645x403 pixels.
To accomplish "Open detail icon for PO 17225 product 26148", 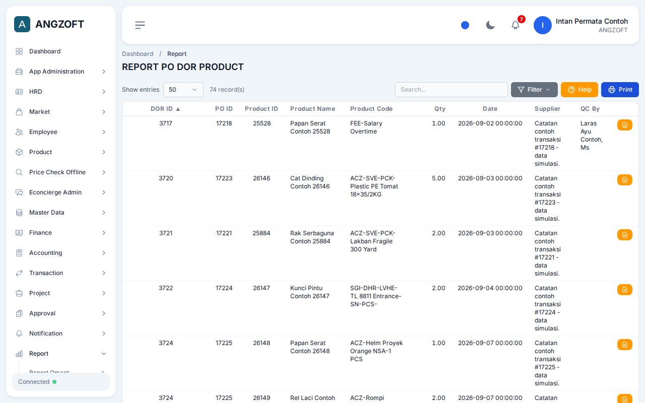I will [x=625, y=345].
